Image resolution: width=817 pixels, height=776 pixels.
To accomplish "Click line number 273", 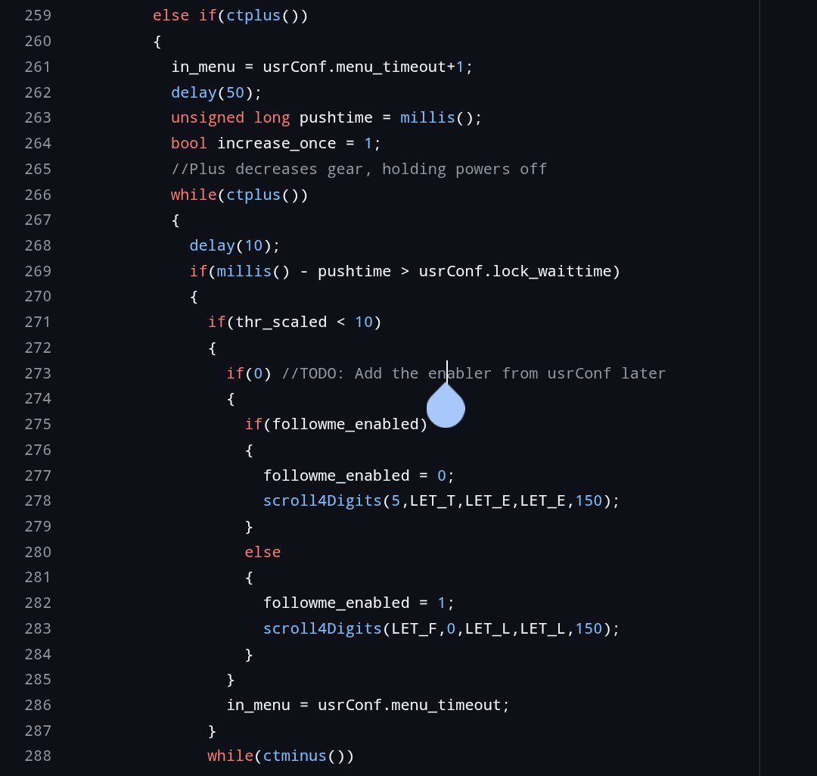I will pyautogui.click(x=37, y=373).
